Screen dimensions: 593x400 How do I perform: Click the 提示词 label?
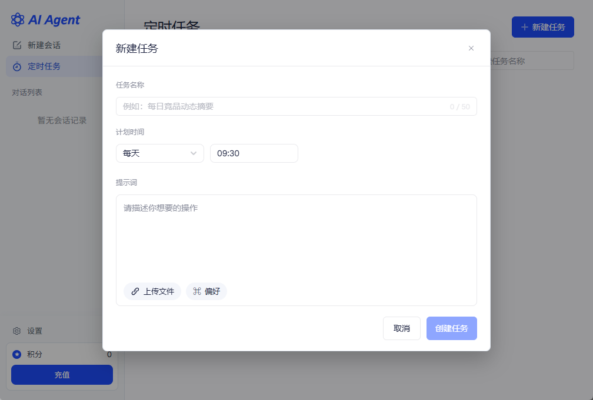point(126,183)
